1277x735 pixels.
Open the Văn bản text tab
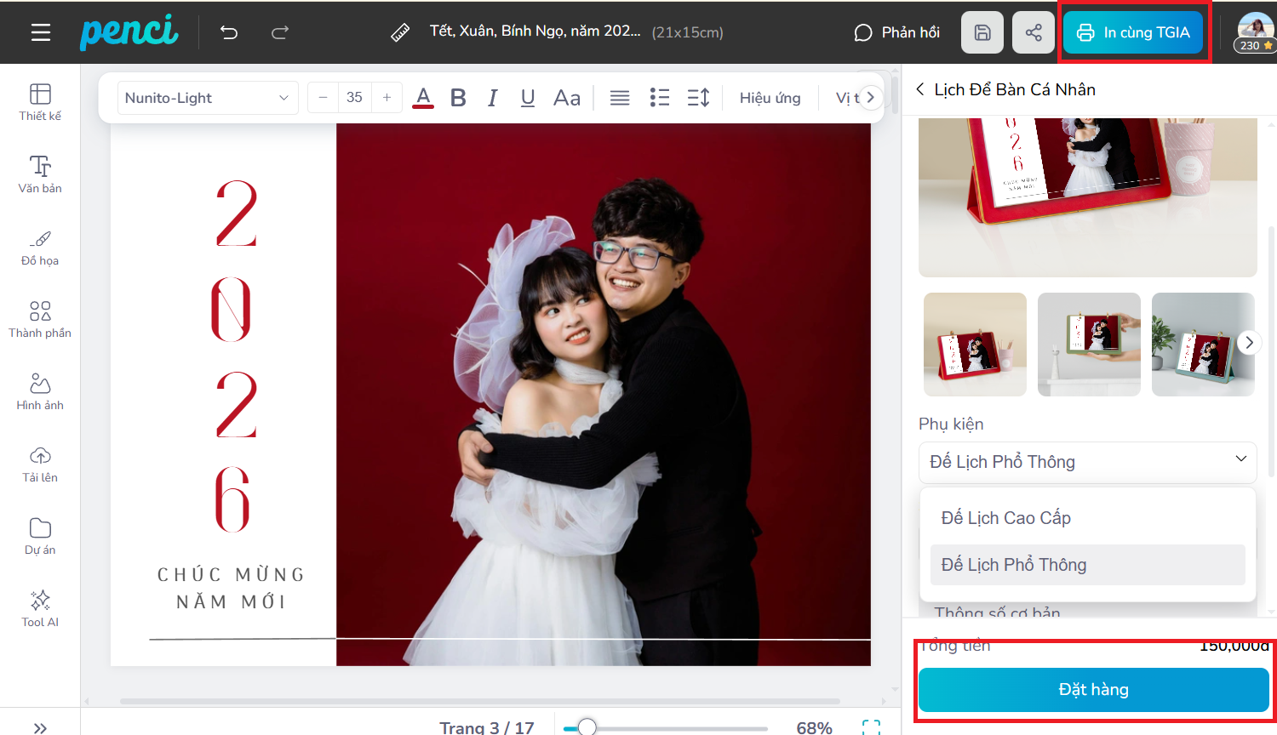[x=40, y=174]
